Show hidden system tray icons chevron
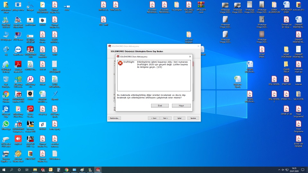 pos(279,170)
